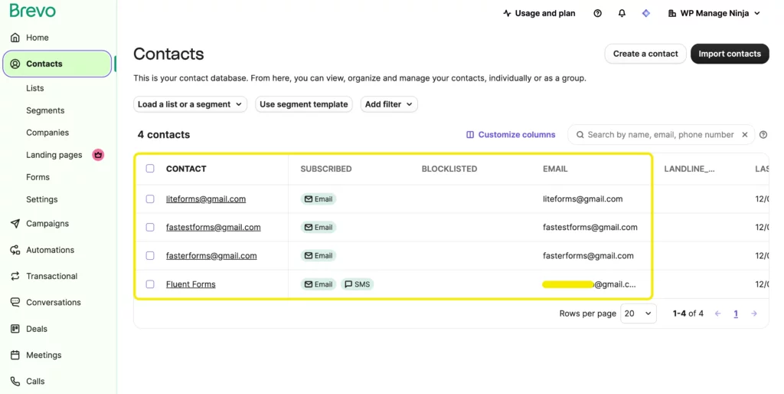Screen dimensions: 784x394
Task: Click the CONTACT column header
Action: 186,169
